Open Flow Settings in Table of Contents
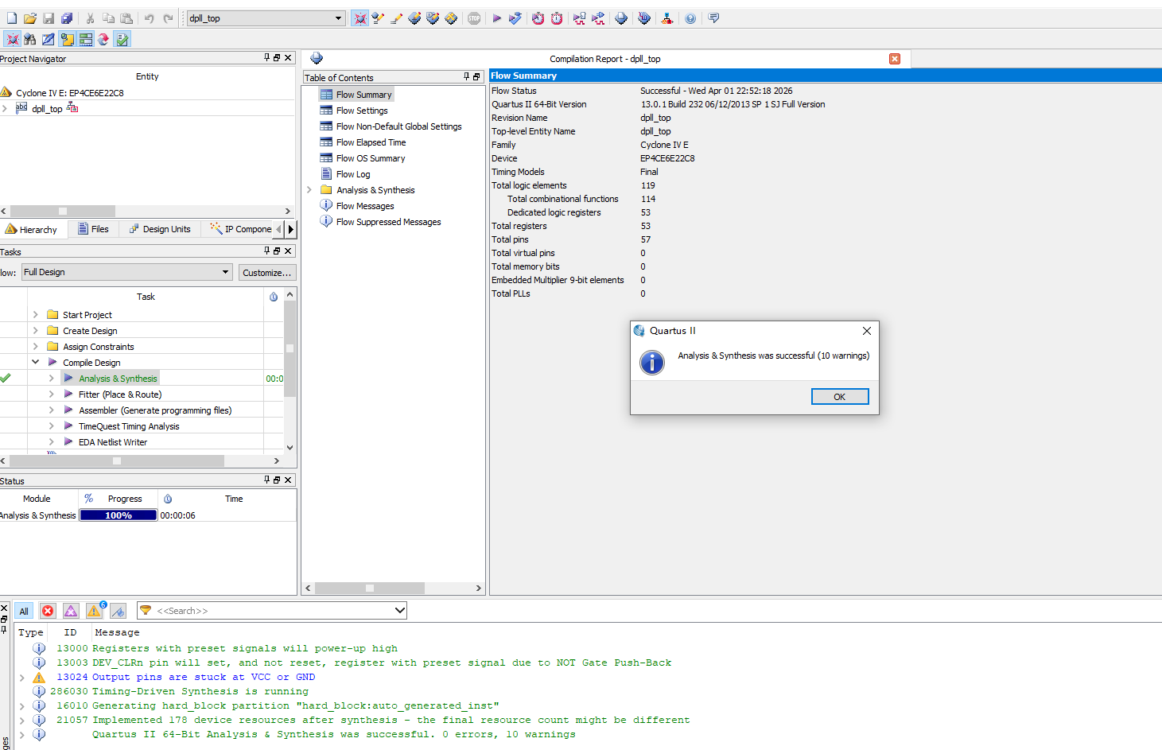 point(362,111)
